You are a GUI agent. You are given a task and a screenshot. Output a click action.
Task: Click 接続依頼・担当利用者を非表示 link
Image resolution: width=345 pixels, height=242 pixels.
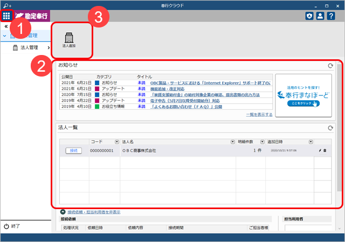[x=94, y=212]
